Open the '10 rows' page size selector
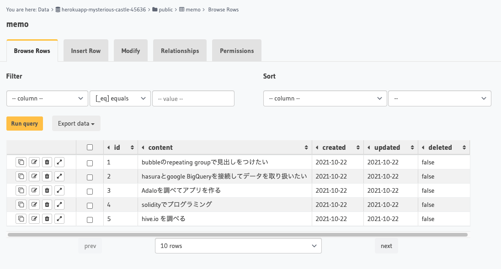 point(238,245)
